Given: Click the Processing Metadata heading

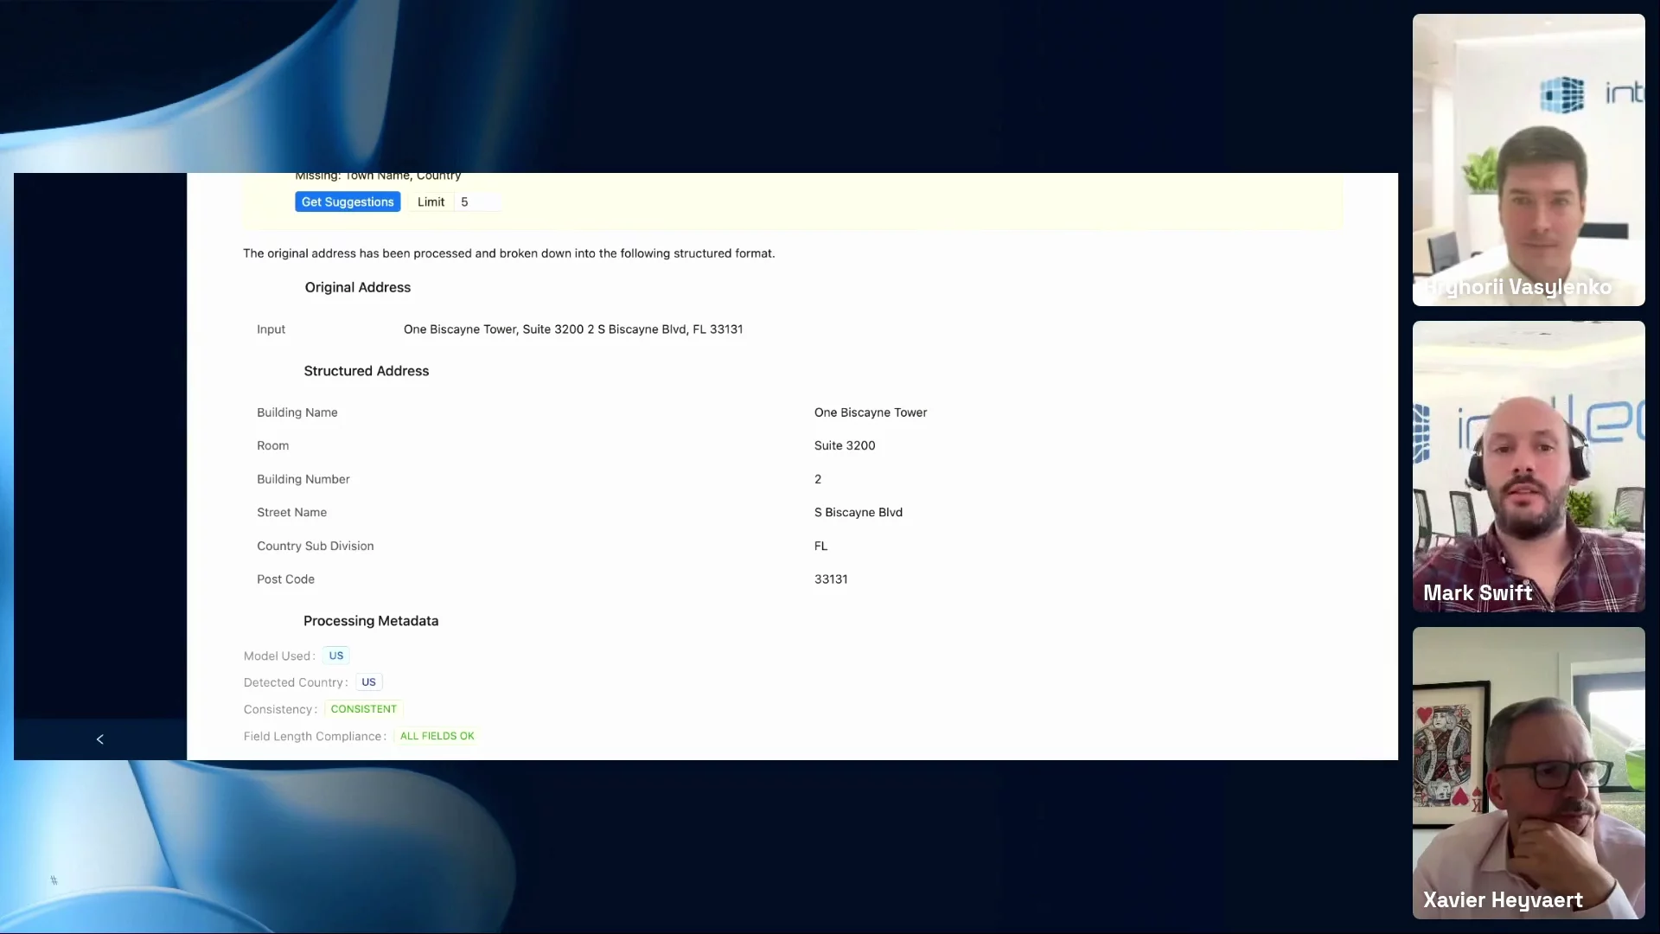Looking at the screenshot, I should coord(371,621).
